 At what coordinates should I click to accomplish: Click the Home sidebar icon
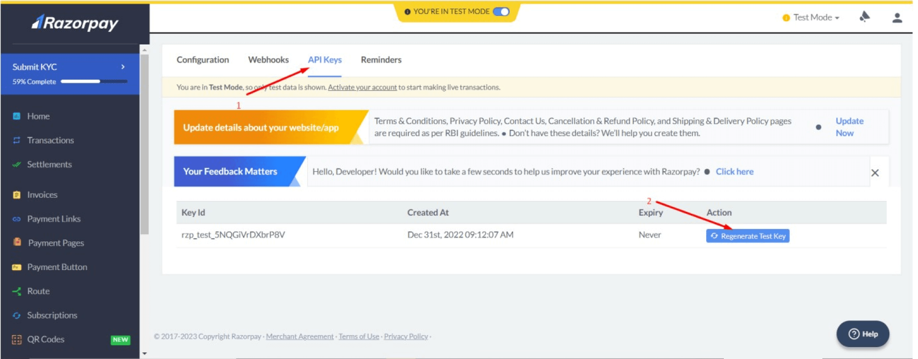tap(17, 116)
